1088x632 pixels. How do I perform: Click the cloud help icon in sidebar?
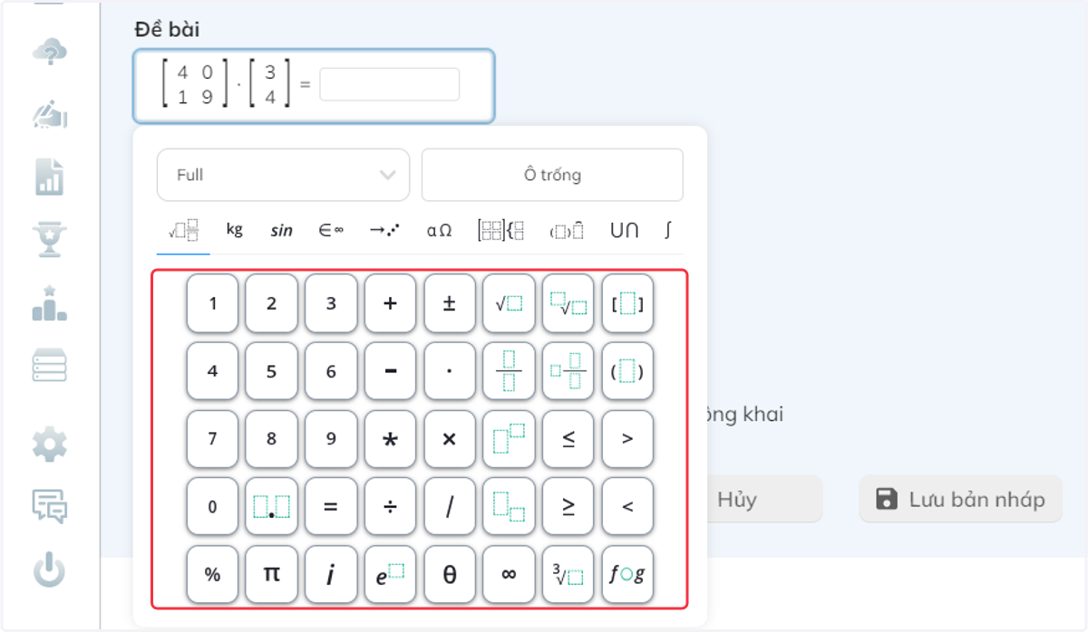point(50,53)
